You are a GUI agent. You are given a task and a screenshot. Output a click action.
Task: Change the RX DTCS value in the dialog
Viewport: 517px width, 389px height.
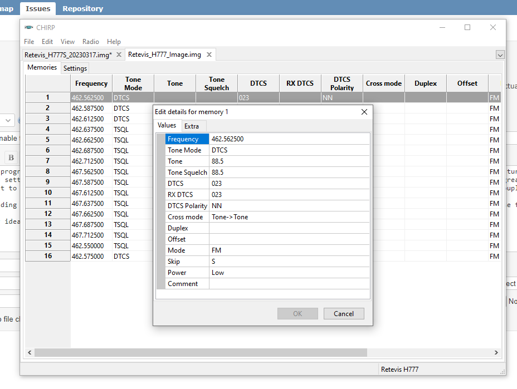[x=289, y=195]
